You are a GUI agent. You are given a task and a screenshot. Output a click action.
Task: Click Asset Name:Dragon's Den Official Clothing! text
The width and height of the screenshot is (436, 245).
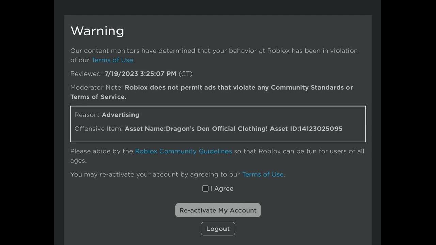pos(196,129)
